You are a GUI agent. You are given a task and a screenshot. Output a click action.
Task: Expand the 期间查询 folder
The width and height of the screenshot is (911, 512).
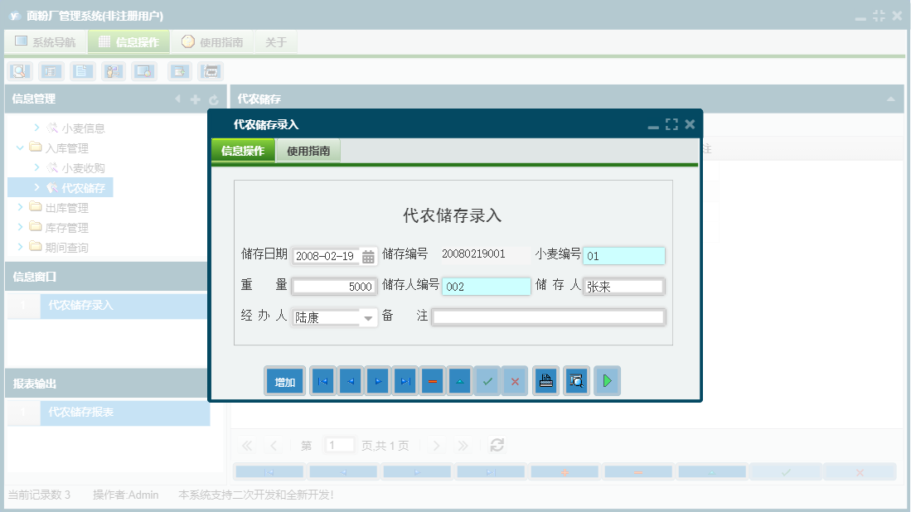coord(20,246)
